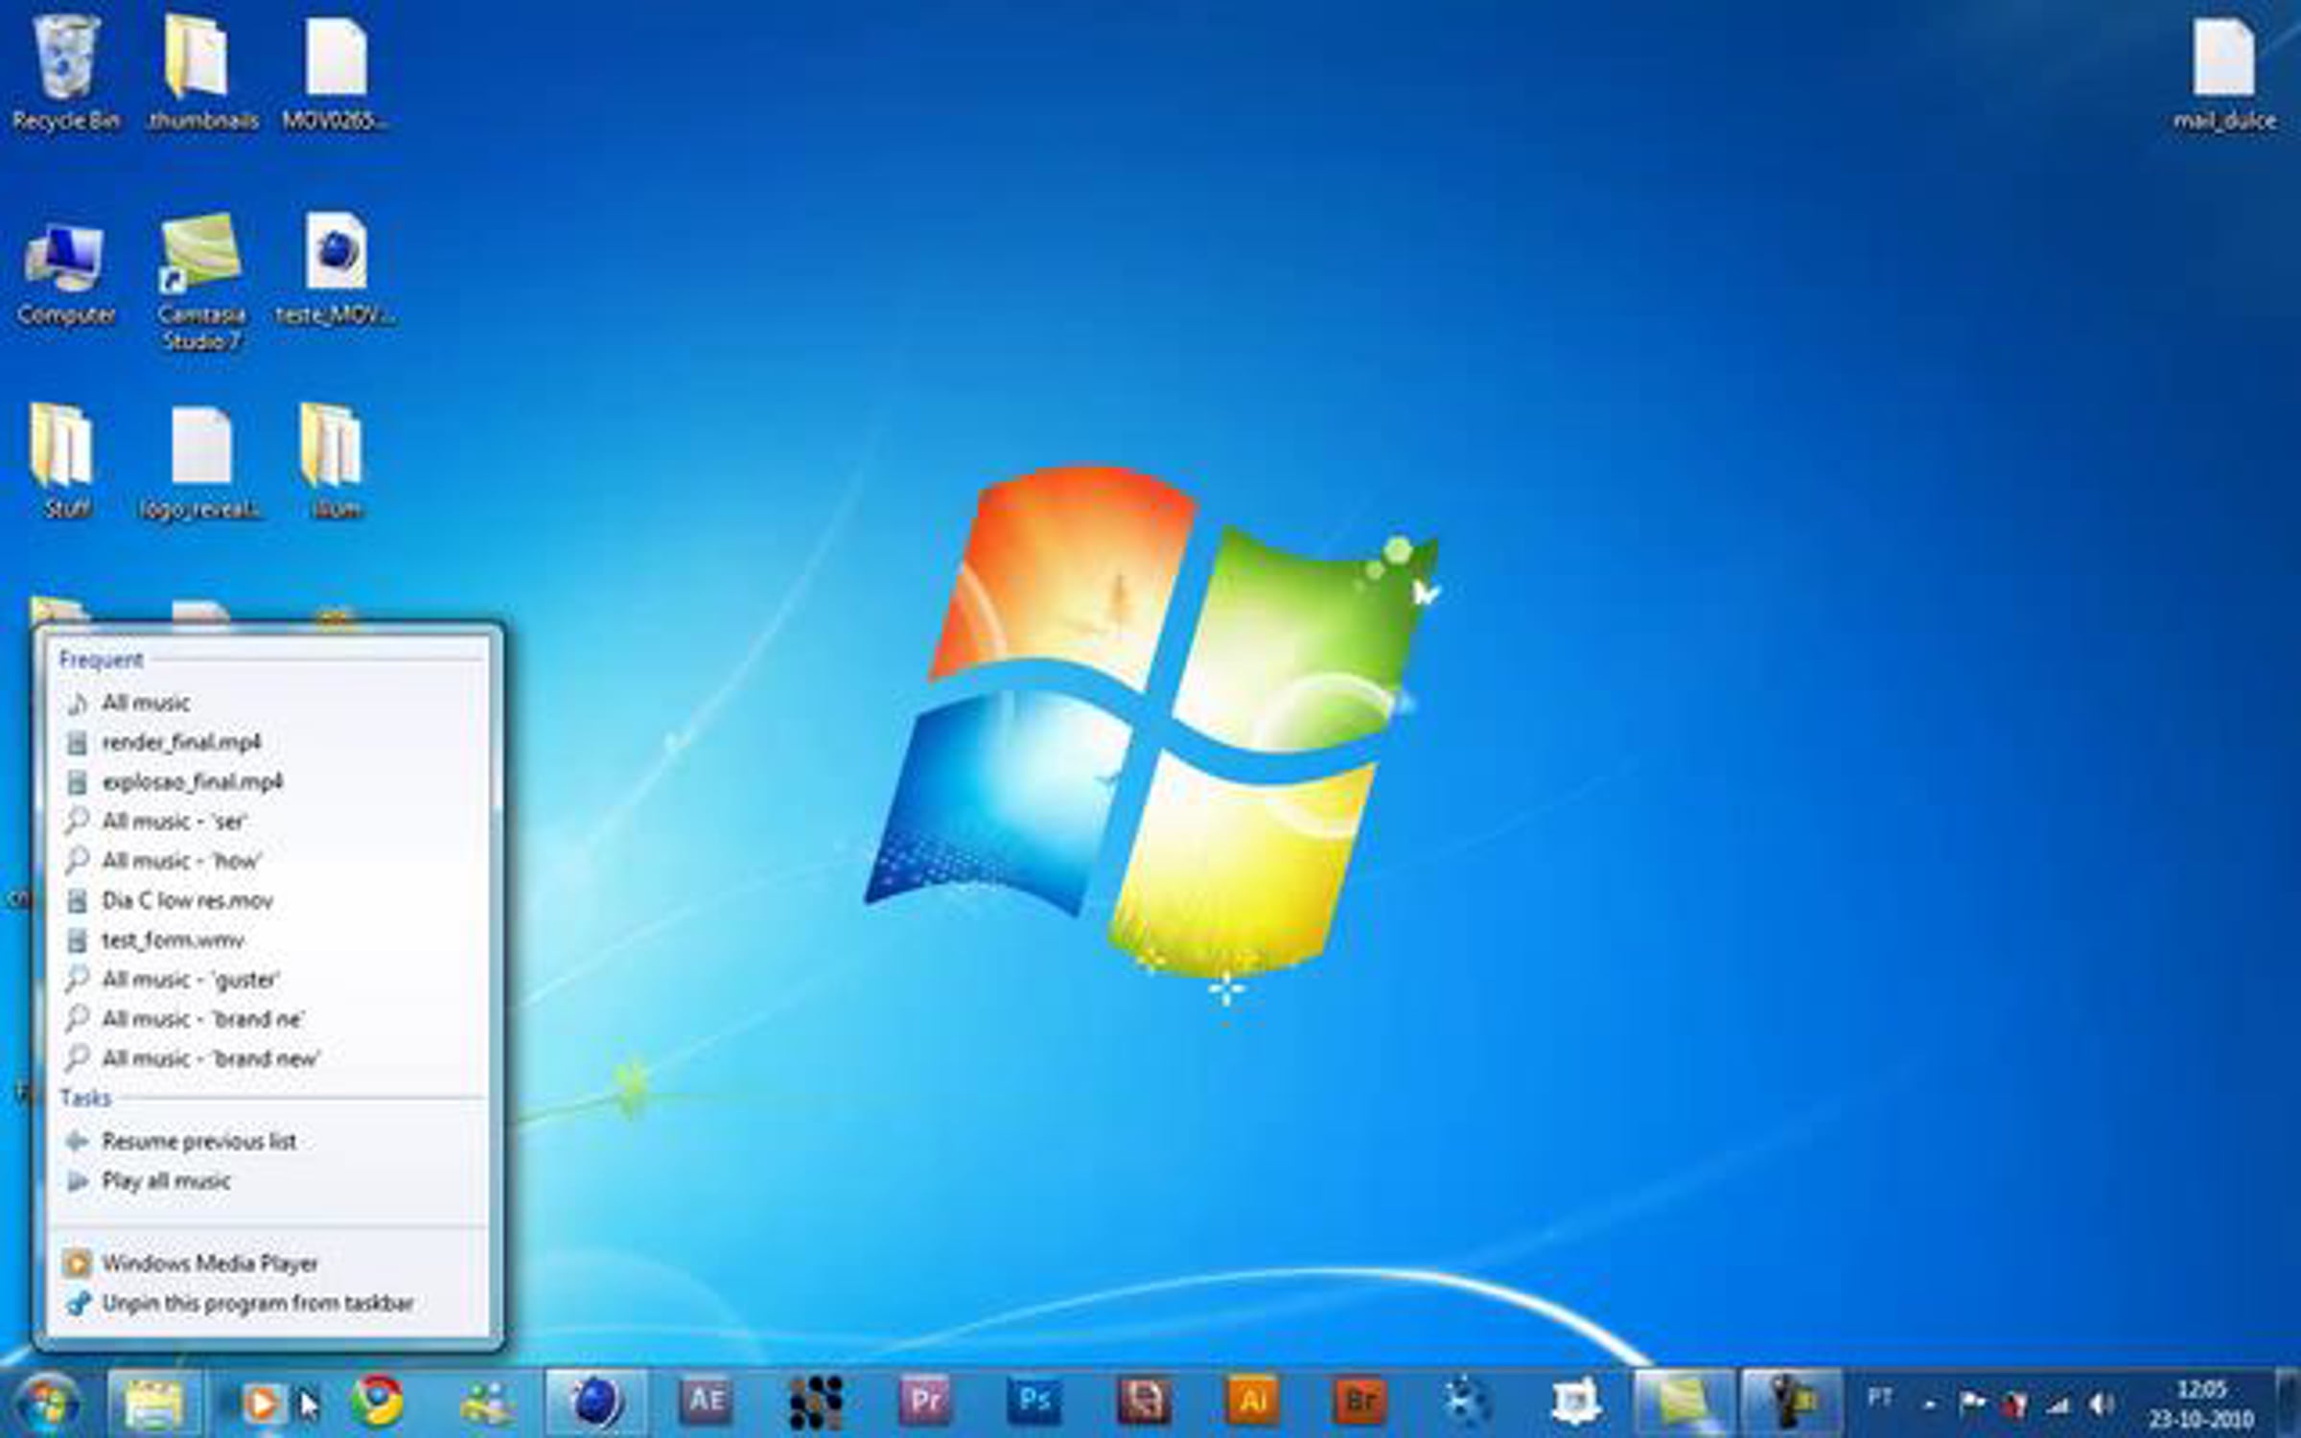Open explosao_final.mp4 from the jump list
2301x1438 pixels.
coord(268,781)
